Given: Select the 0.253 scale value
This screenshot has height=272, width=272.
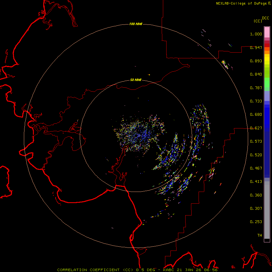Looking at the screenshot, I should pos(256,222).
